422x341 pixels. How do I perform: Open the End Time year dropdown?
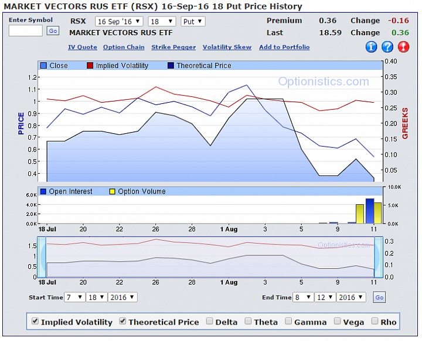click(x=351, y=298)
